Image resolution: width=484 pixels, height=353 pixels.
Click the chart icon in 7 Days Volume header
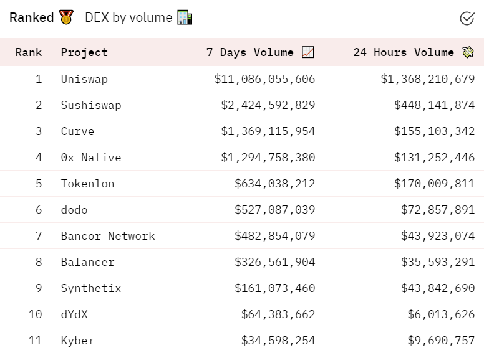(307, 52)
